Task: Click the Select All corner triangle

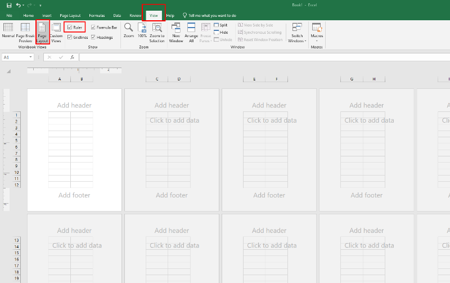Action: tap(8, 71)
